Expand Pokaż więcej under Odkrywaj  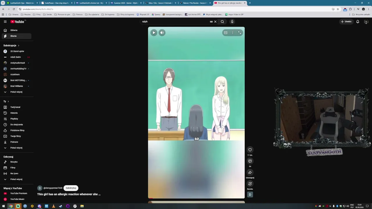(x=17, y=179)
